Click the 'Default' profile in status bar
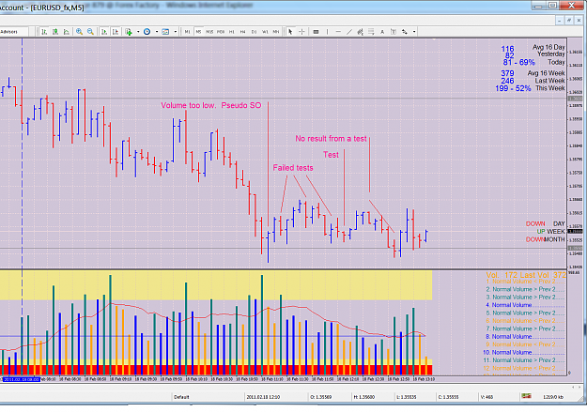Viewport: 587px width, 412px height. point(181,397)
